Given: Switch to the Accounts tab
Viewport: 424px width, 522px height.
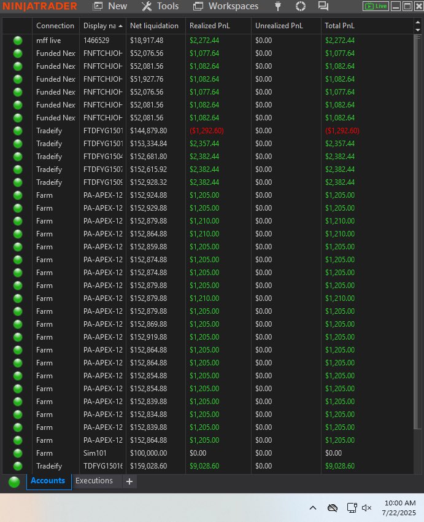Looking at the screenshot, I should 48,481.
